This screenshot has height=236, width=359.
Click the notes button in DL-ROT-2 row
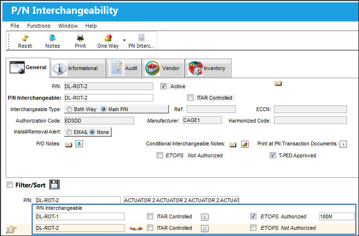205,228
